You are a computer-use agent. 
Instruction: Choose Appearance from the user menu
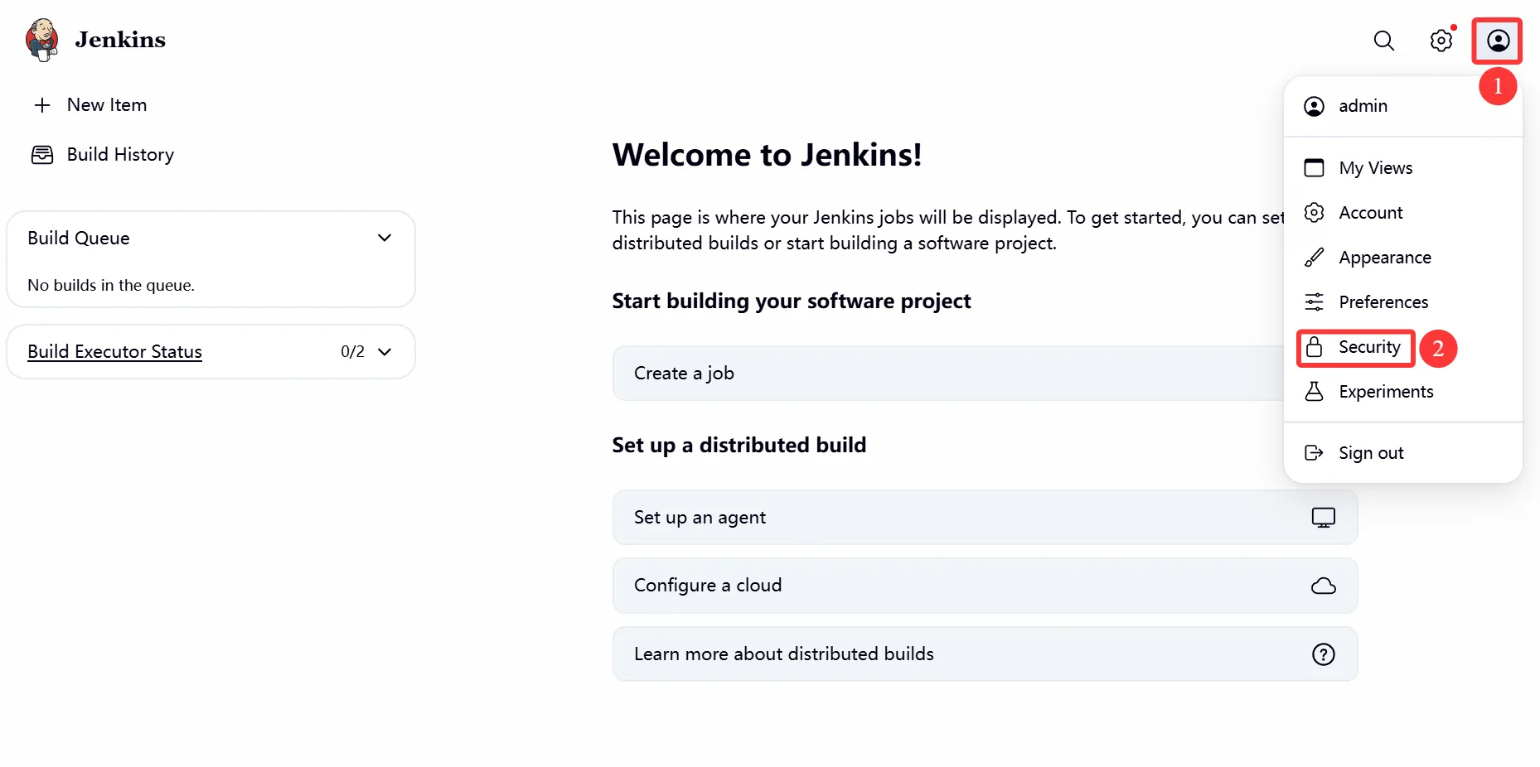pyautogui.click(x=1384, y=258)
